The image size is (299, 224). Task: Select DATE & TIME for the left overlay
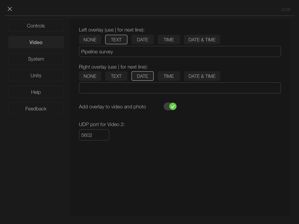(202, 39)
